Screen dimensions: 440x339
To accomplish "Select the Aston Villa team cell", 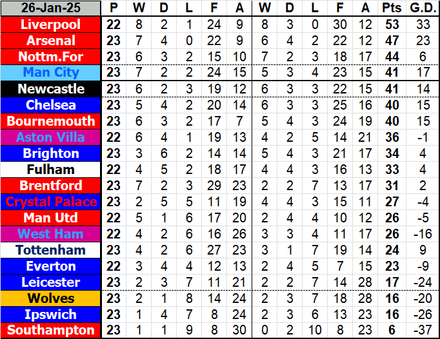I will tap(51, 137).
